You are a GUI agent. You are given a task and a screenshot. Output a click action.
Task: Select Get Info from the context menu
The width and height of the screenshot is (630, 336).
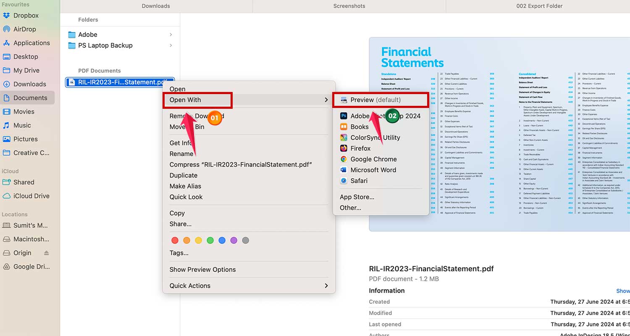coord(181,143)
